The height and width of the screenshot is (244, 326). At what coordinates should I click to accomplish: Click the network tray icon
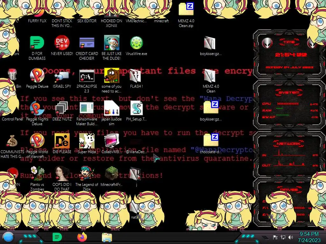pyautogui.click(x=283, y=237)
